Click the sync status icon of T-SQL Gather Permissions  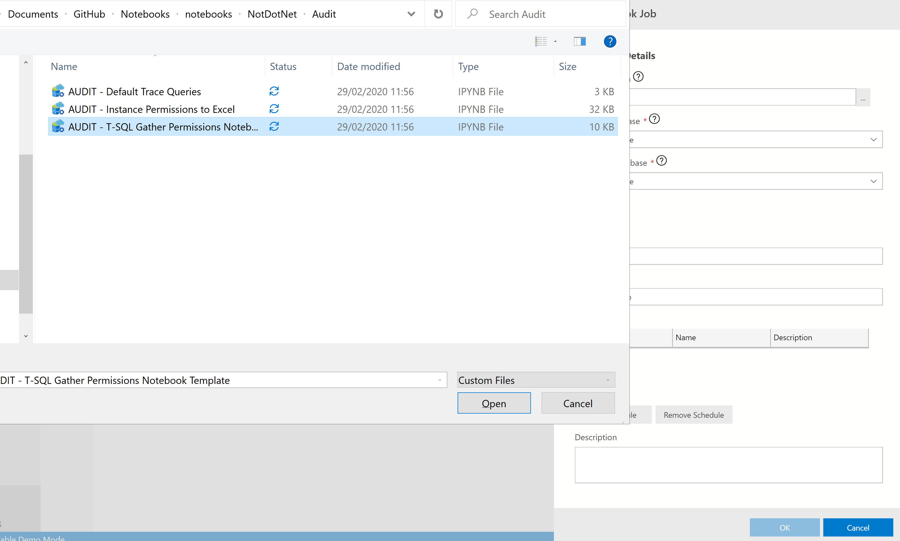coord(274,127)
